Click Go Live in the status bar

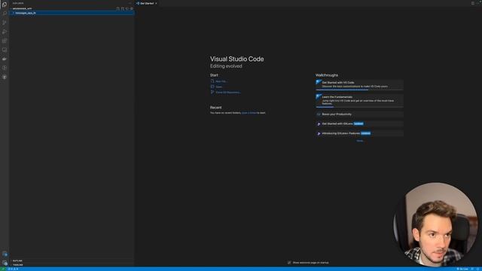pos(462,269)
